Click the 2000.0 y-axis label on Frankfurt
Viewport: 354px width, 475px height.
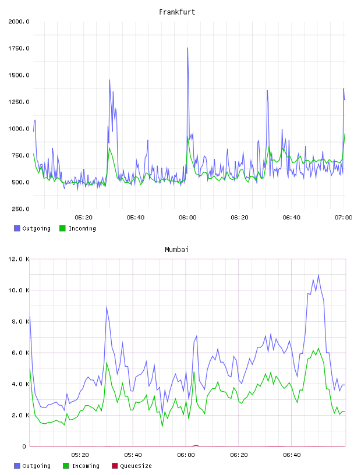(19, 22)
